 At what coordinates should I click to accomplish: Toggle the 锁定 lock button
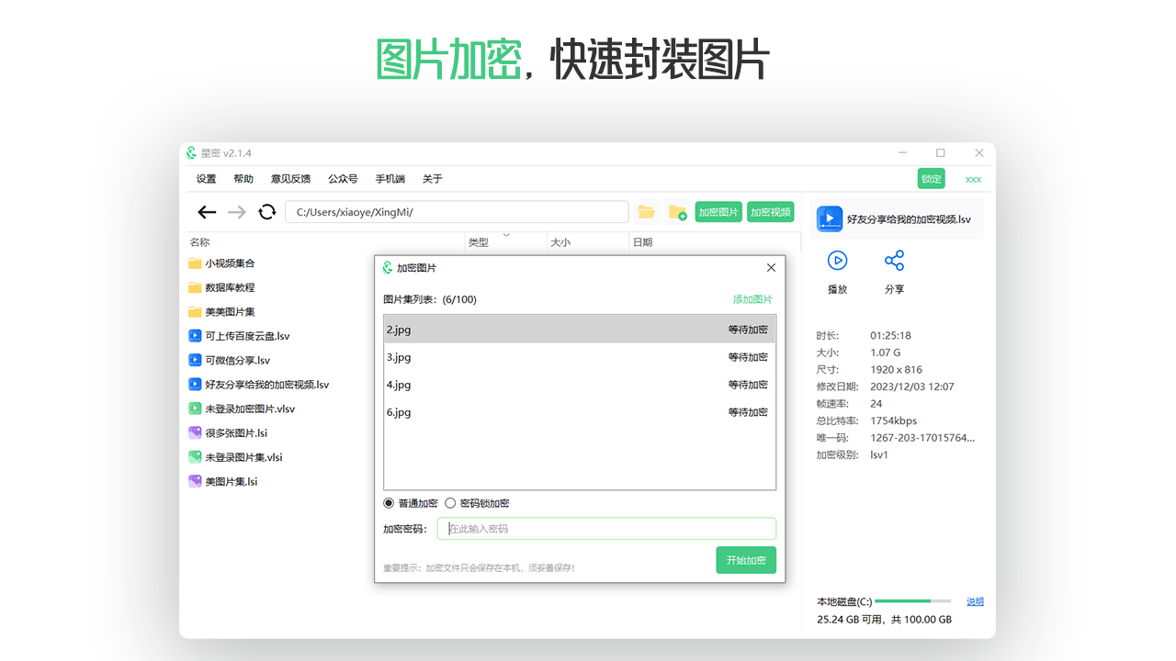[931, 178]
